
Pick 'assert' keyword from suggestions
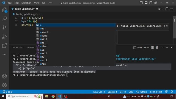[76, 32]
